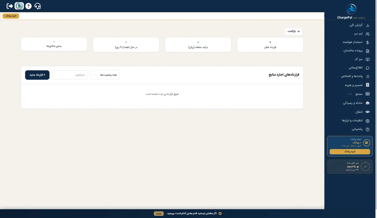This screenshot has height=218, width=377.
Task: Click the plan checkmark circle icon
Action: point(365,166)
